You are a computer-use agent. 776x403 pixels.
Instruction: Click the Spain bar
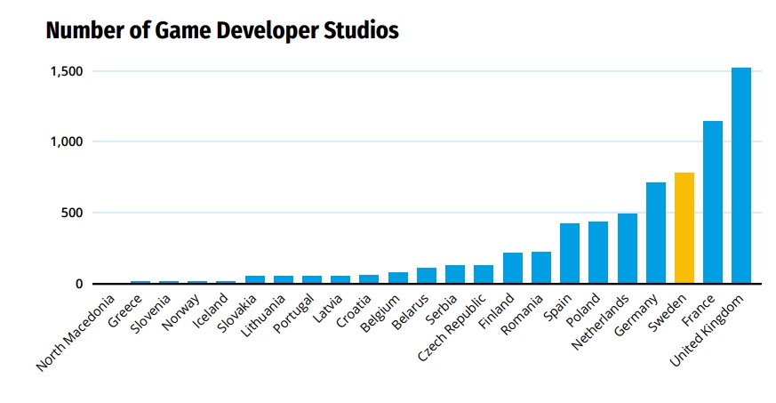pyautogui.click(x=570, y=253)
